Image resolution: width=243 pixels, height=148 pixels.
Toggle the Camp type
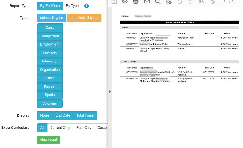pos(50,28)
